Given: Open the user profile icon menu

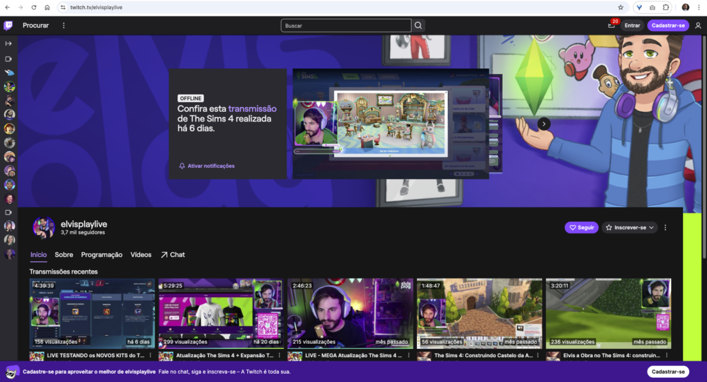Looking at the screenshot, I should point(697,26).
